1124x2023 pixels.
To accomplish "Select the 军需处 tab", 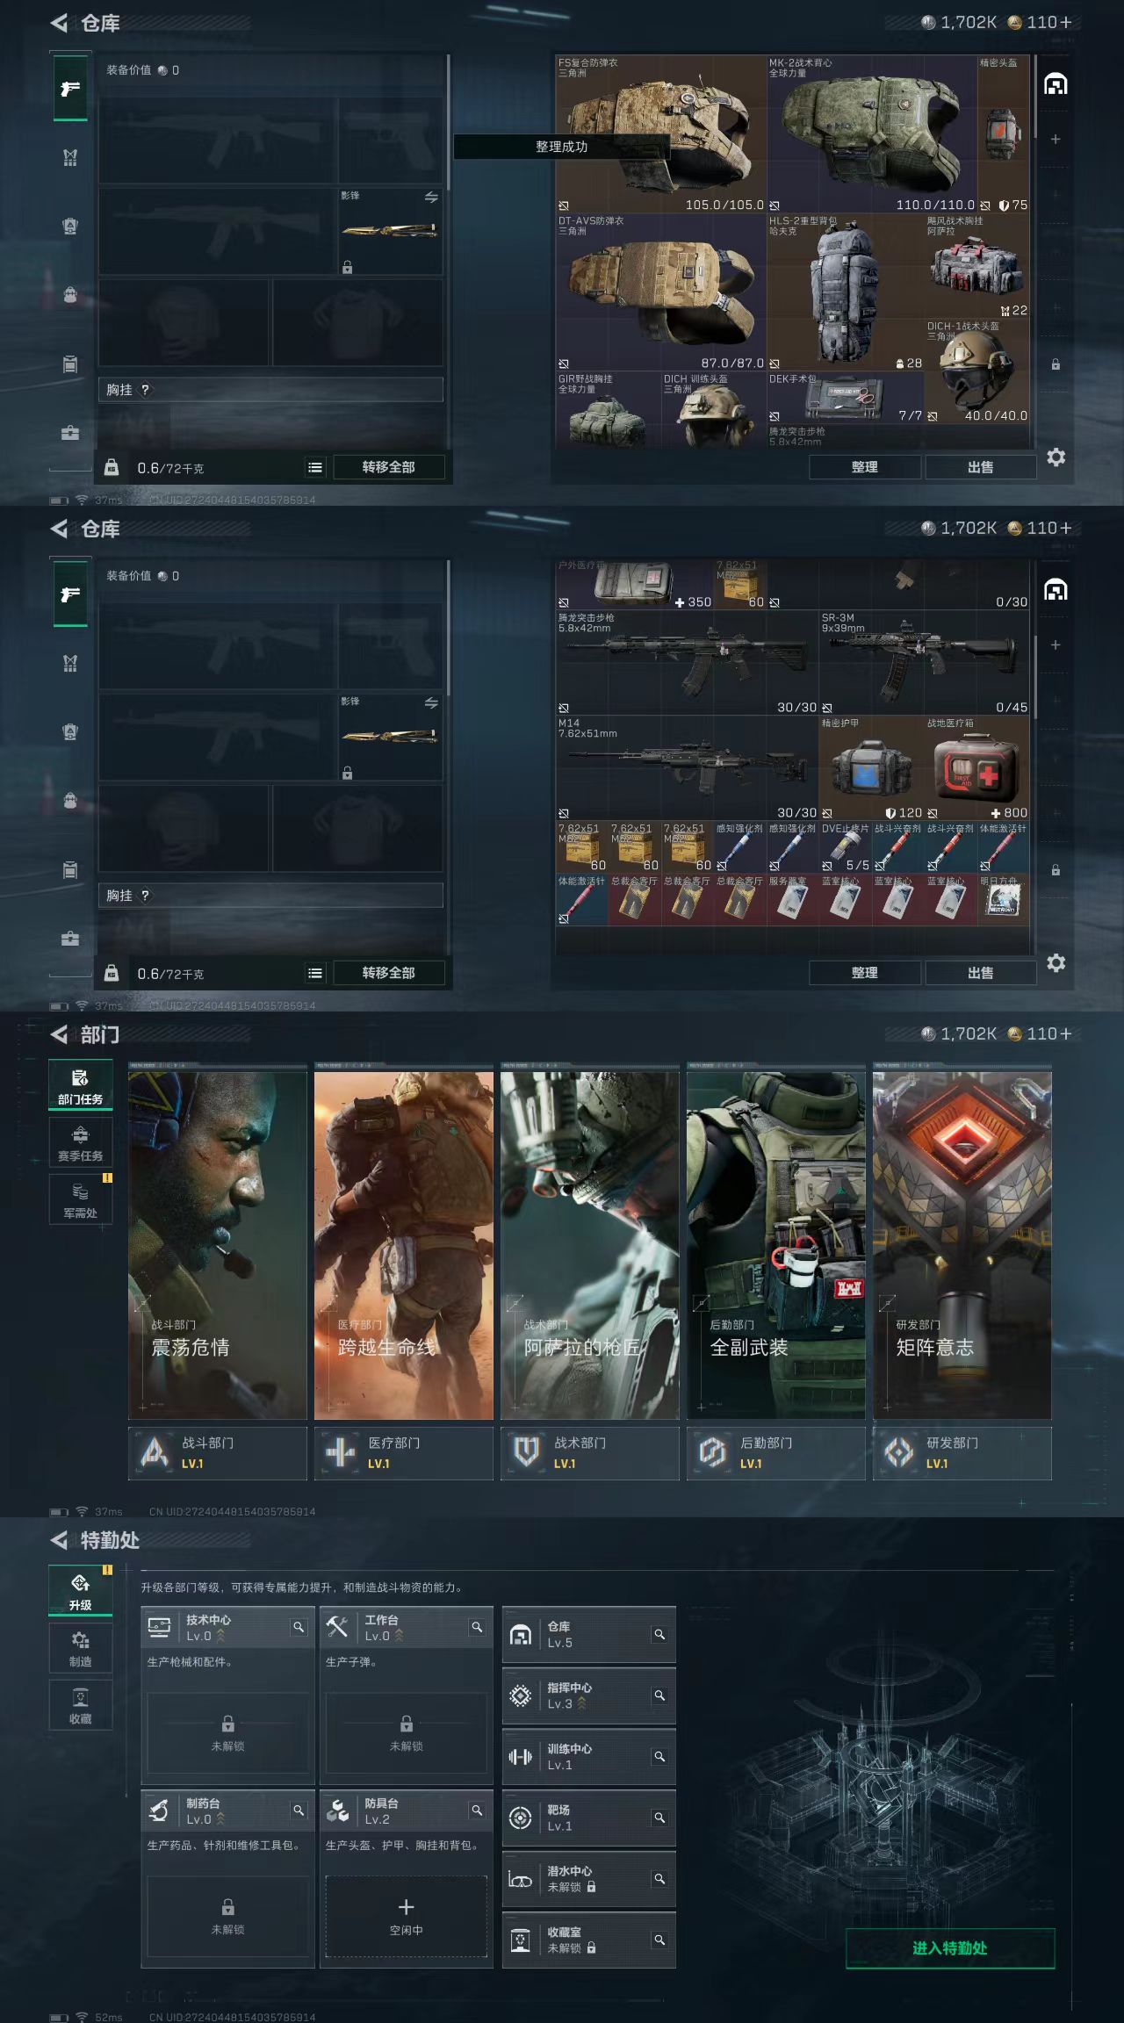I will point(80,1200).
